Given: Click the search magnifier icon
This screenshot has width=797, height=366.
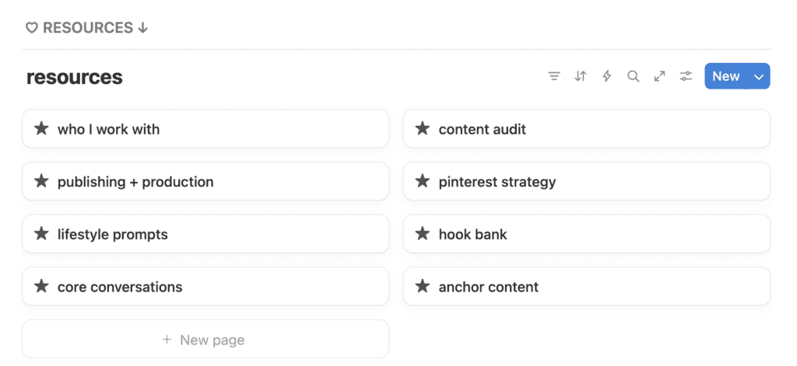Looking at the screenshot, I should point(634,76).
